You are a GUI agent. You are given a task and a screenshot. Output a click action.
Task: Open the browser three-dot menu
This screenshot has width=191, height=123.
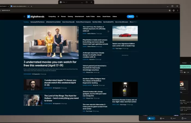coord(178,10)
